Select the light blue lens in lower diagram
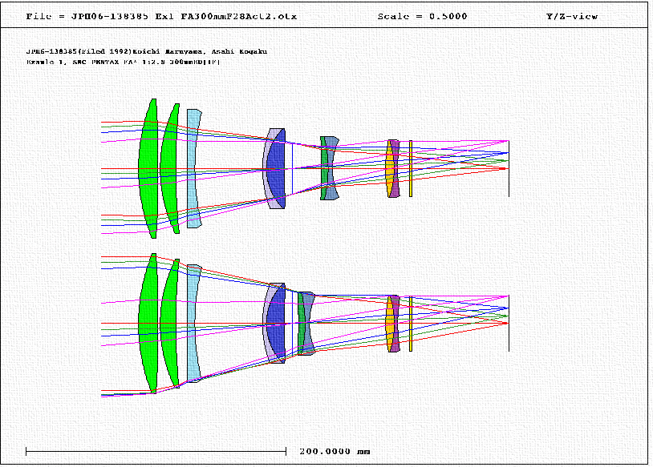This screenshot has width=653, height=467. pos(194,323)
